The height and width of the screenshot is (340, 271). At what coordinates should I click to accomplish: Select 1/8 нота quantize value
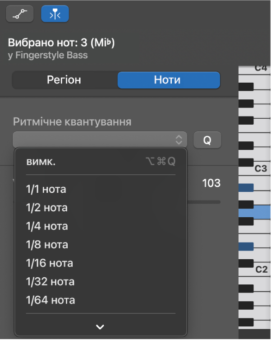pos(101,245)
